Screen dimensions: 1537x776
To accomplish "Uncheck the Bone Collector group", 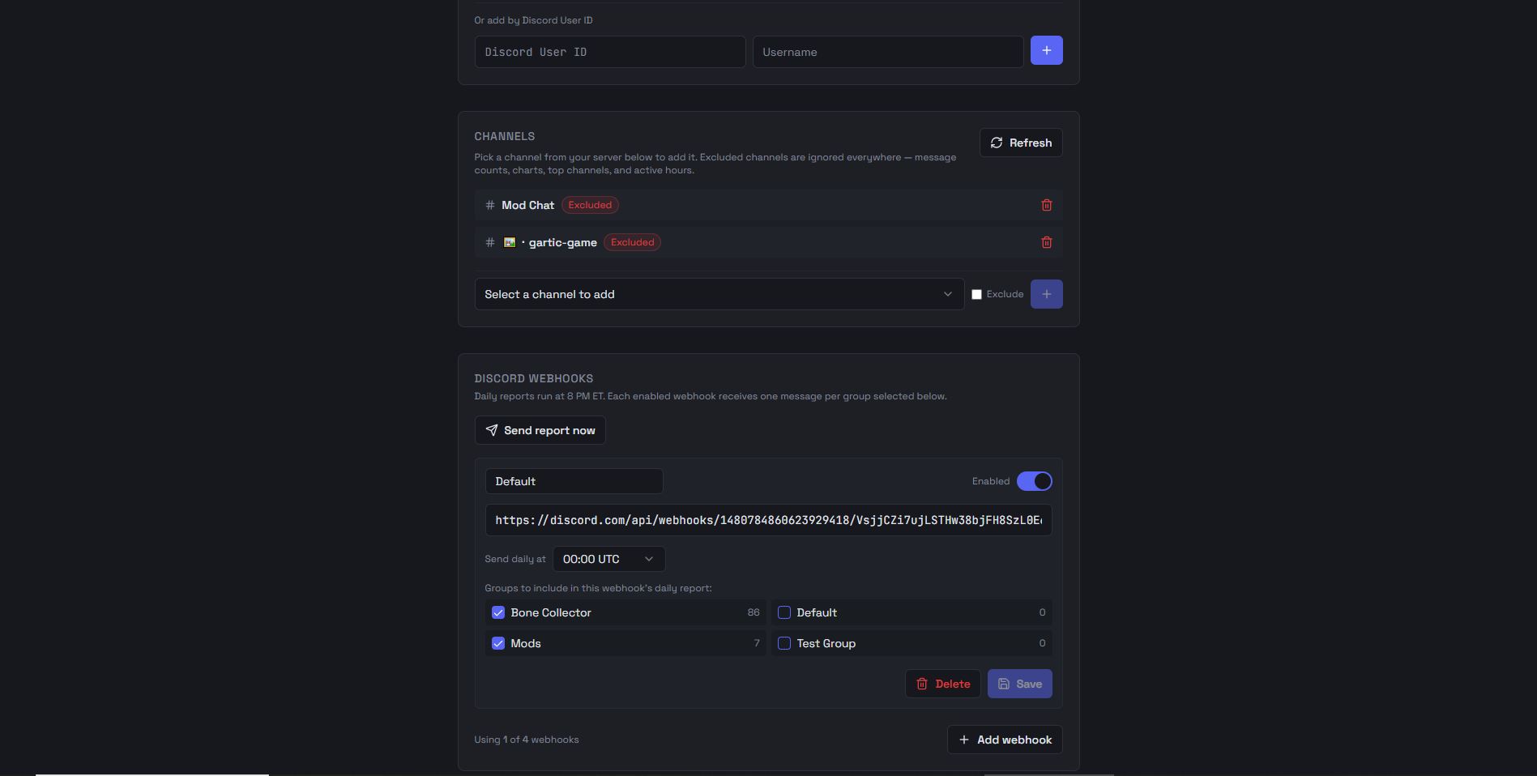I will (498, 612).
